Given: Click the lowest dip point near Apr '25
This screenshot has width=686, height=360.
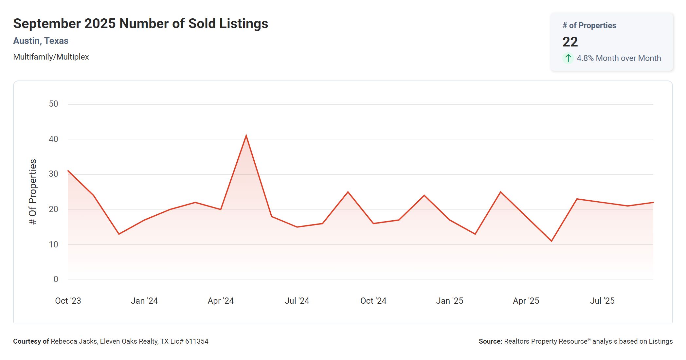Looking at the screenshot, I should pyautogui.click(x=551, y=241).
